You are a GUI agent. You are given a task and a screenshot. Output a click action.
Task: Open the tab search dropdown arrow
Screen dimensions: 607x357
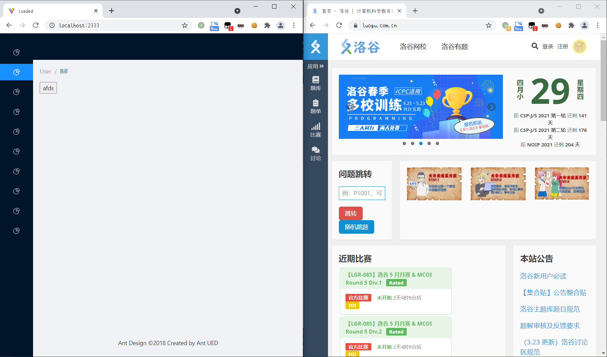[541, 11]
